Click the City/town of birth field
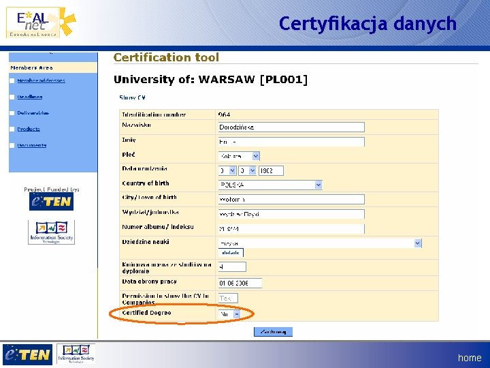490x368 pixels. point(291,199)
